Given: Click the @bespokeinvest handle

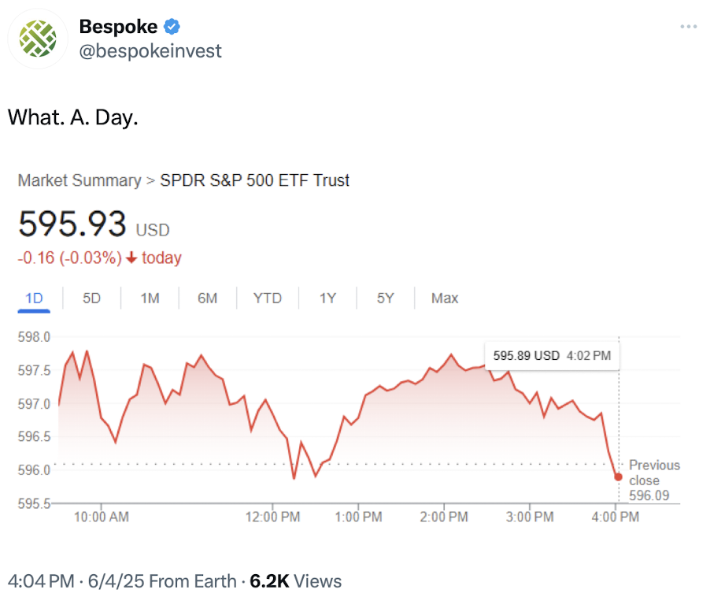Looking at the screenshot, I should (x=150, y=51).
